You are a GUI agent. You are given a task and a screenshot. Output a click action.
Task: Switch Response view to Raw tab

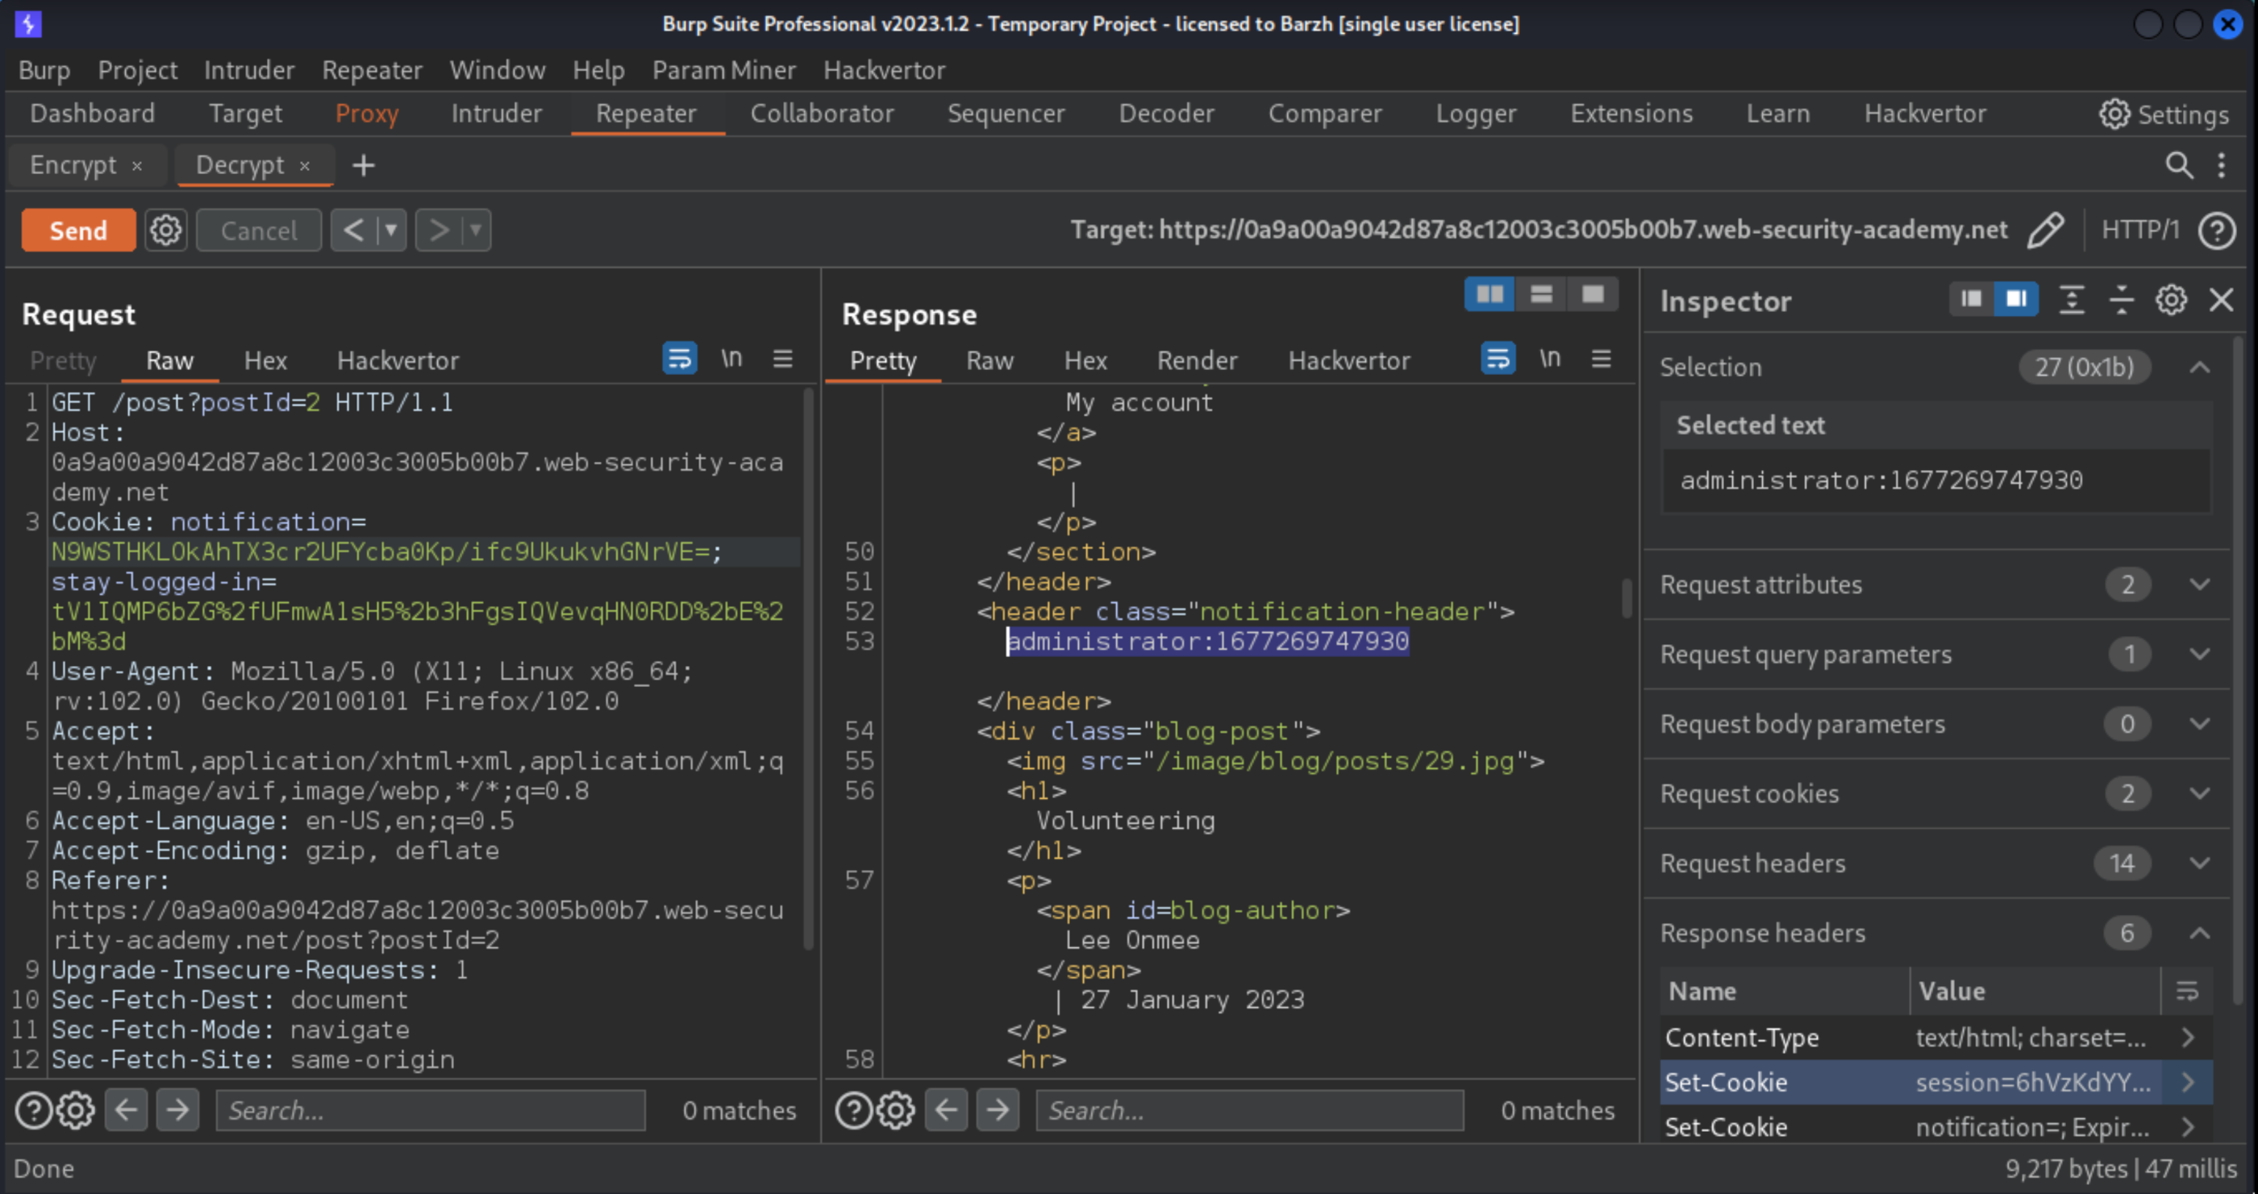click(989, 360)
